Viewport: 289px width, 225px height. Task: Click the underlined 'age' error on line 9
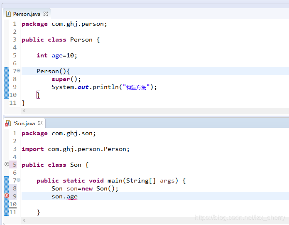72,197
